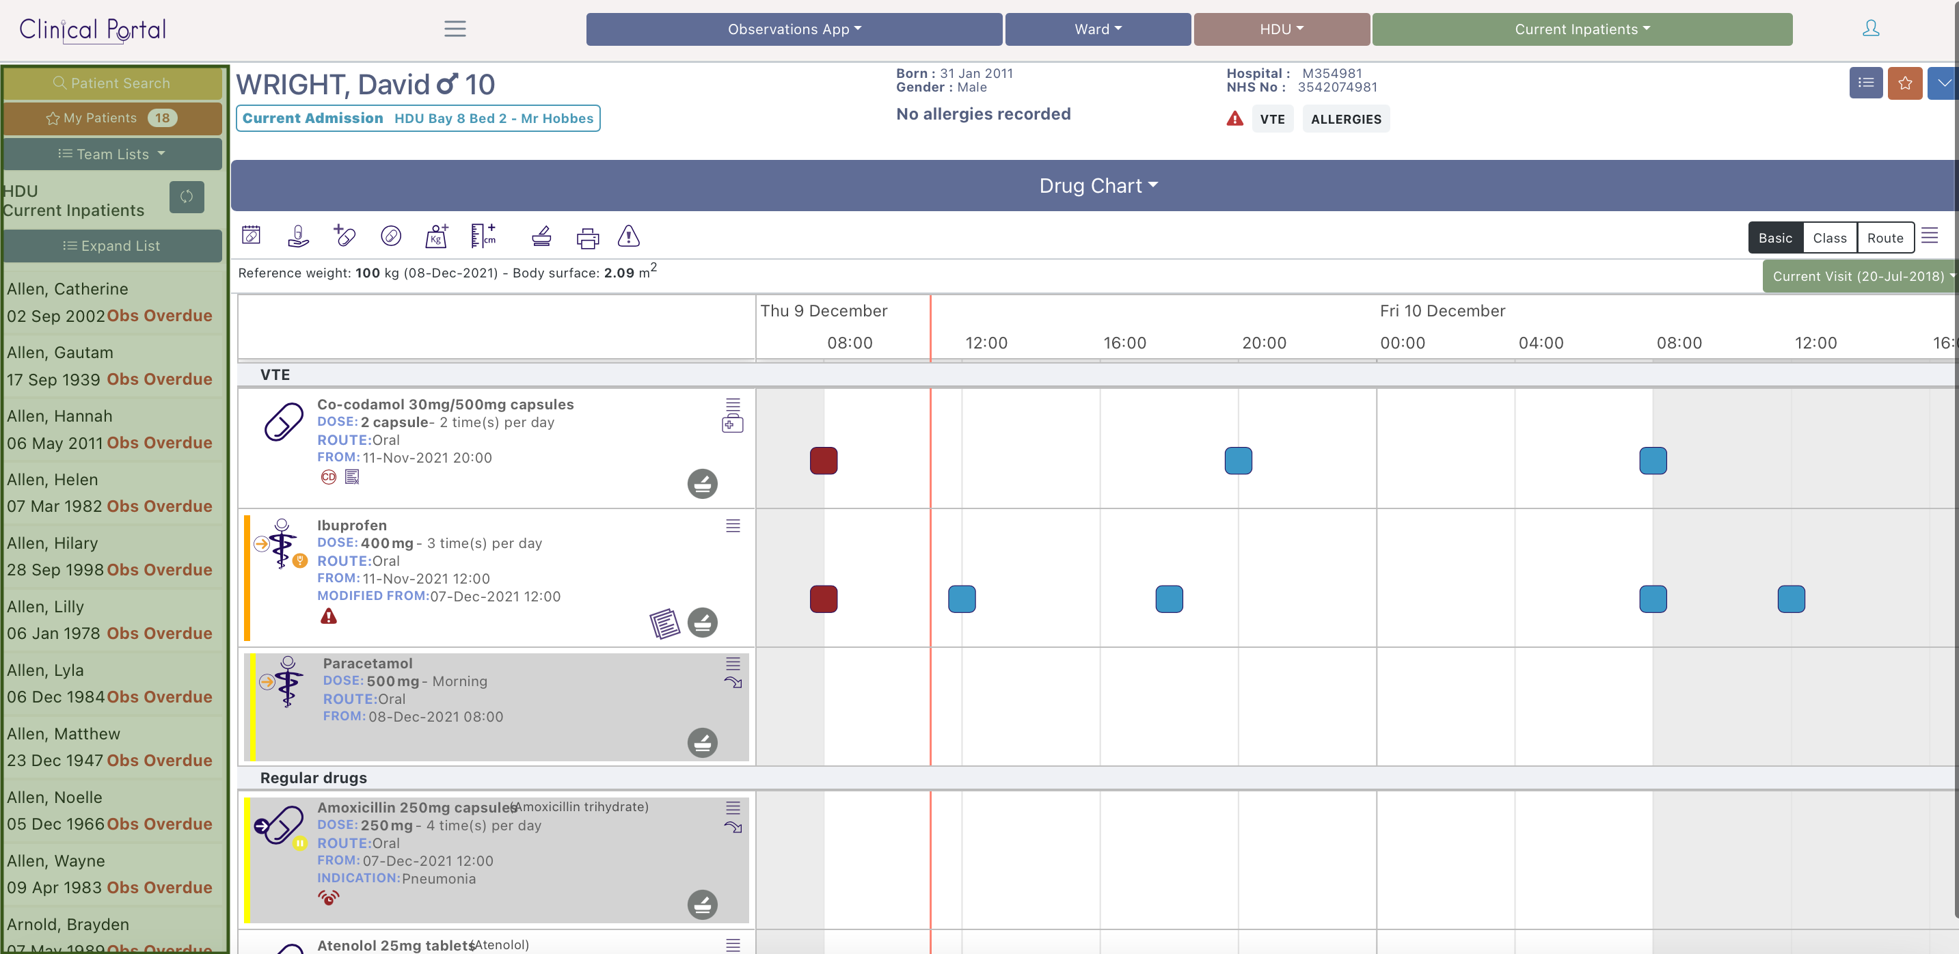Open the add new medication pill icon
1959x954 pixels.
(344, 236)
